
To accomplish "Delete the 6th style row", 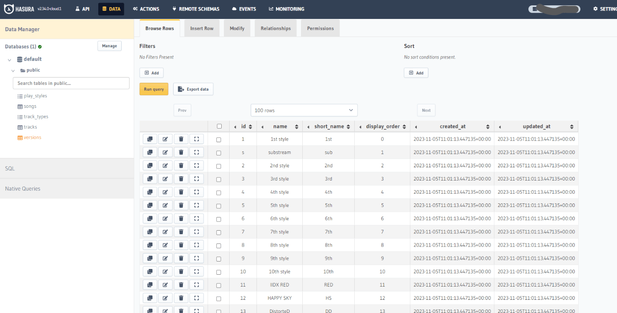I will 181,218.
